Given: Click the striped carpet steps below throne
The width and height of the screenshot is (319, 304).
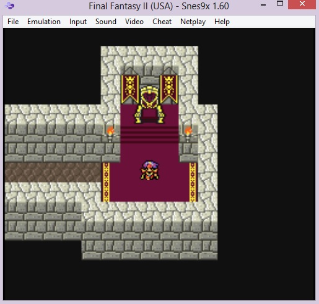Looking at the screenshot, I should point(150,134).
